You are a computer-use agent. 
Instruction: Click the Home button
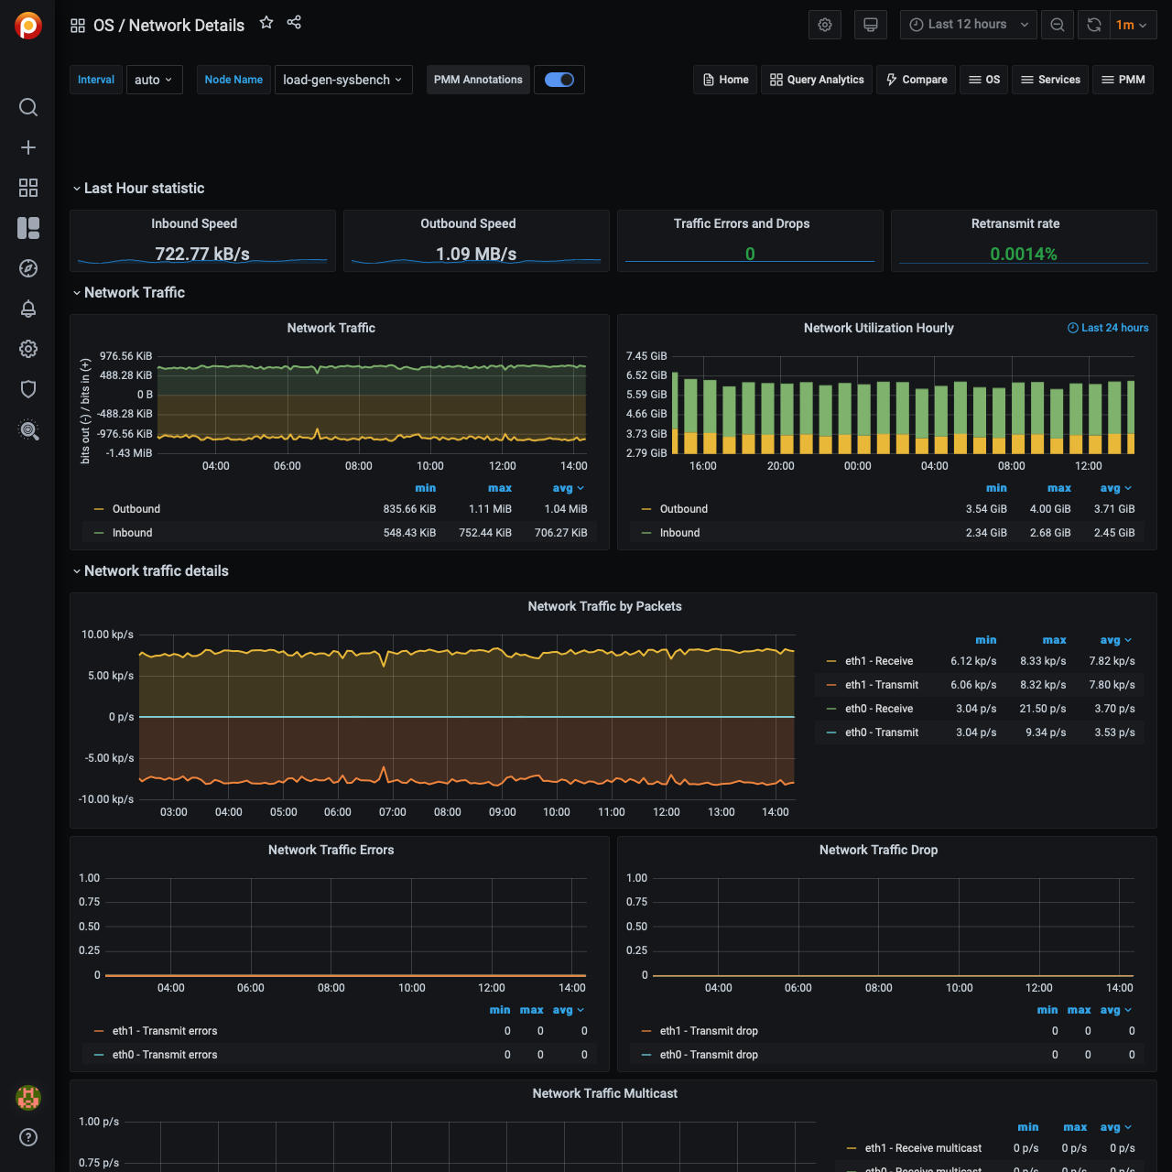click(725, 80)
